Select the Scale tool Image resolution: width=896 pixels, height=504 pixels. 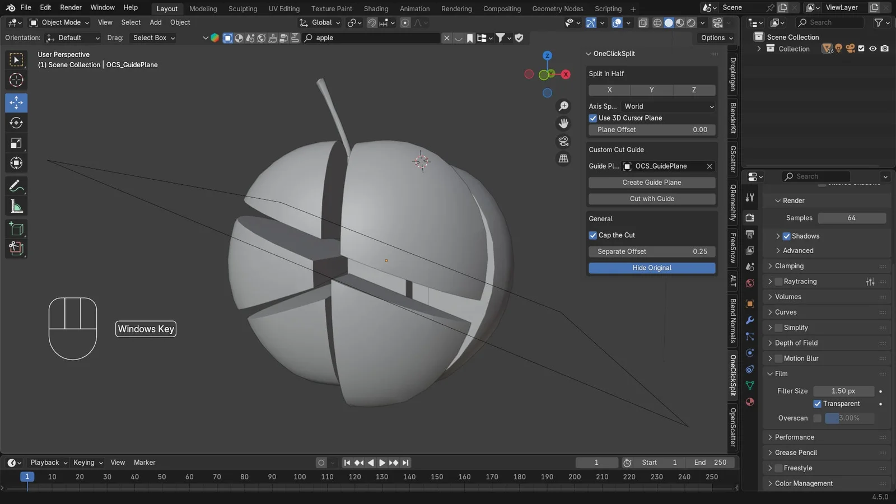click(x=16, y=143)
